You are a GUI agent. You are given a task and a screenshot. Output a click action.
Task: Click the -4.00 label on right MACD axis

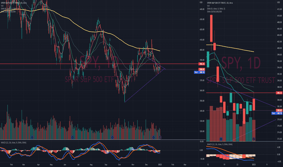pos(278,162)
